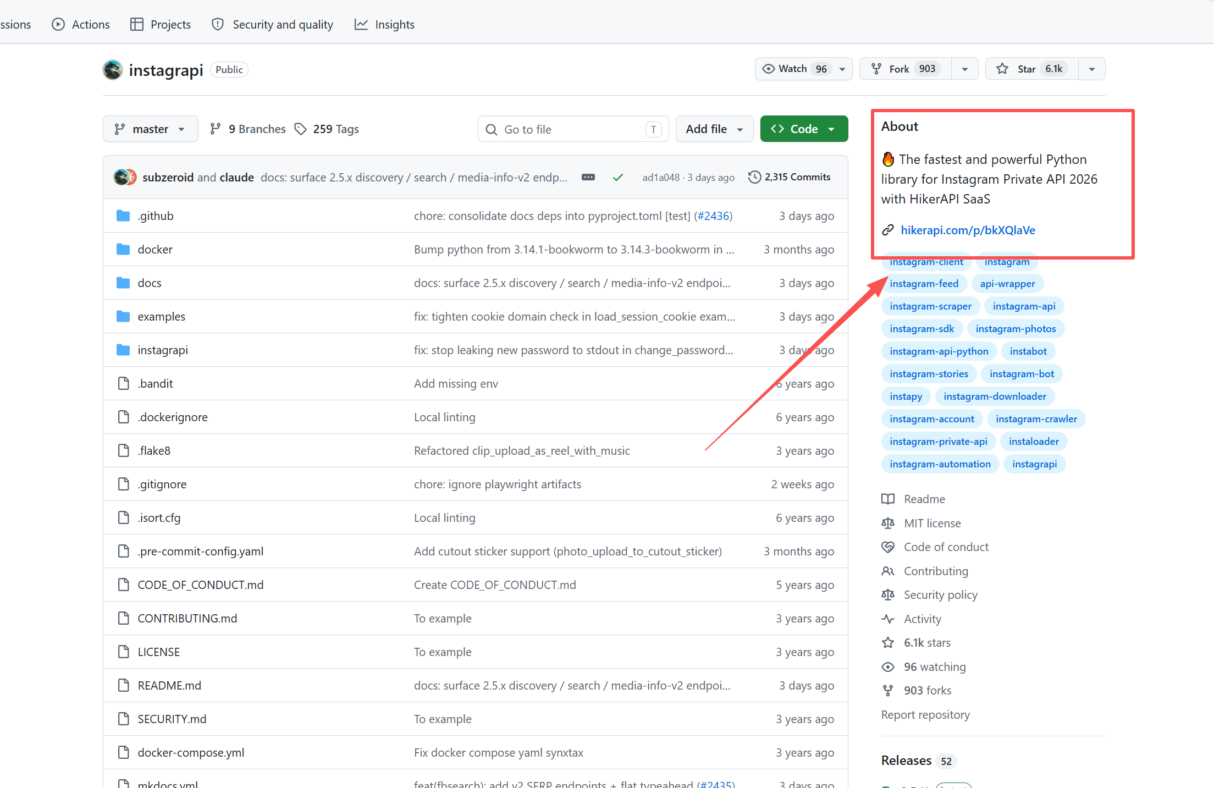Select the instagram-downloader topic tag

coord(995,396)
